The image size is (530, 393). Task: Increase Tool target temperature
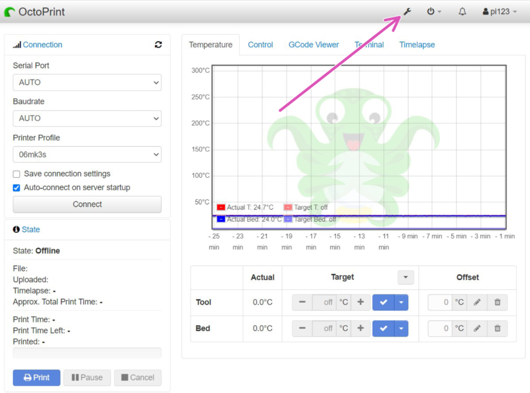[x=361, y=302]
